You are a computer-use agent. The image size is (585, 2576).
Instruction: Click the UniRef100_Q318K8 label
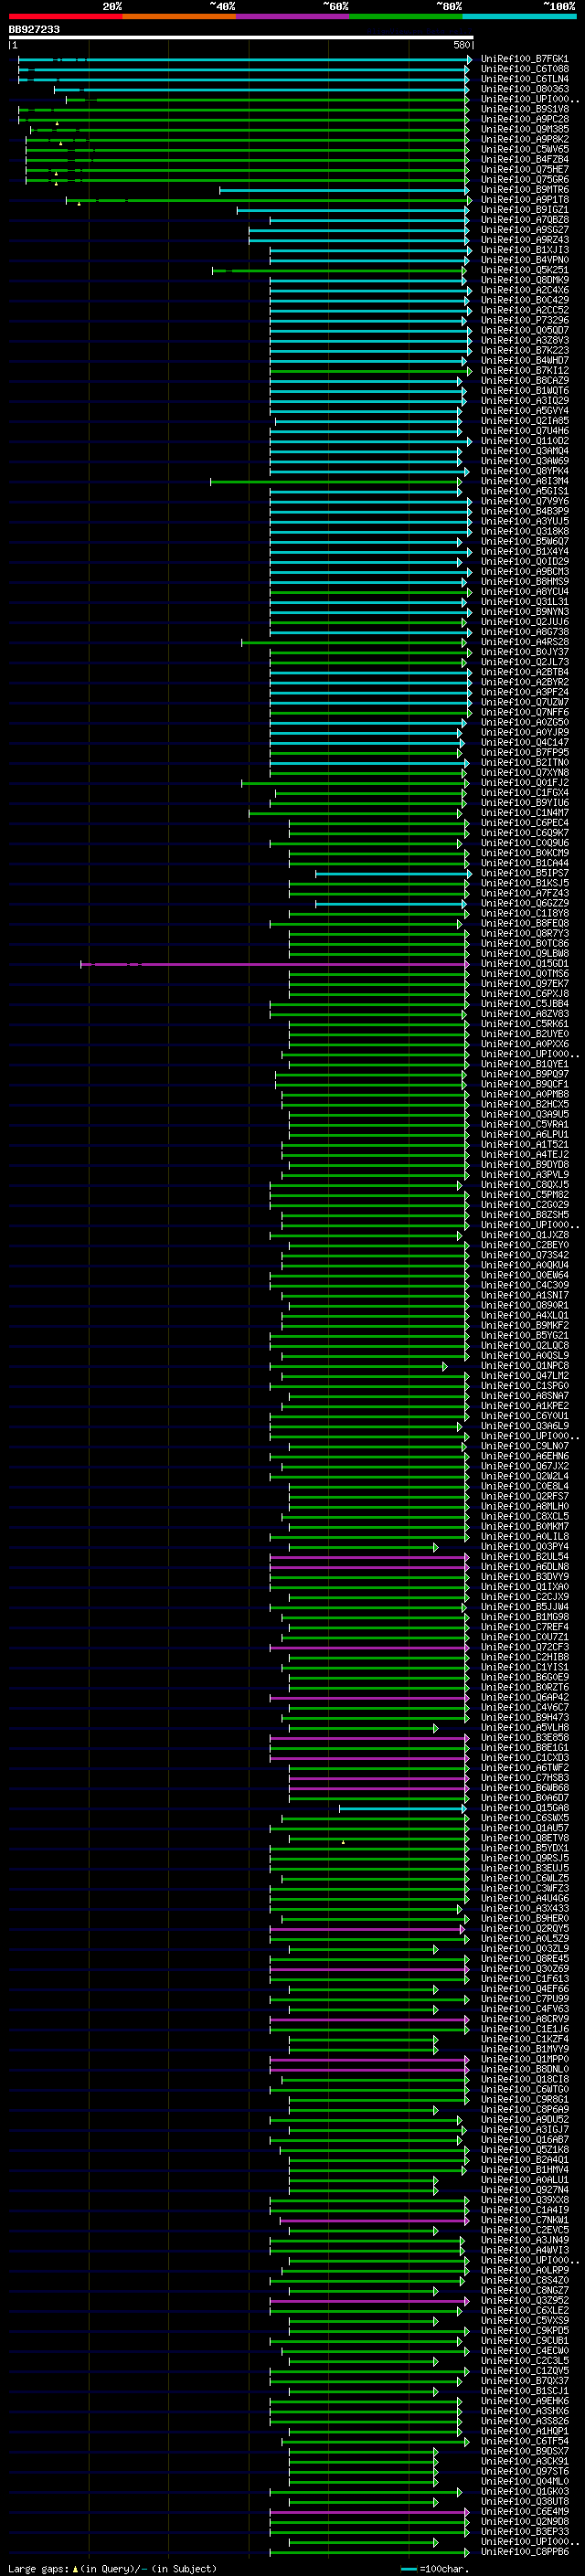(x=524, y=532)
